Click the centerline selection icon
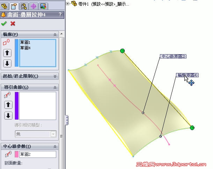 (8, 154)
